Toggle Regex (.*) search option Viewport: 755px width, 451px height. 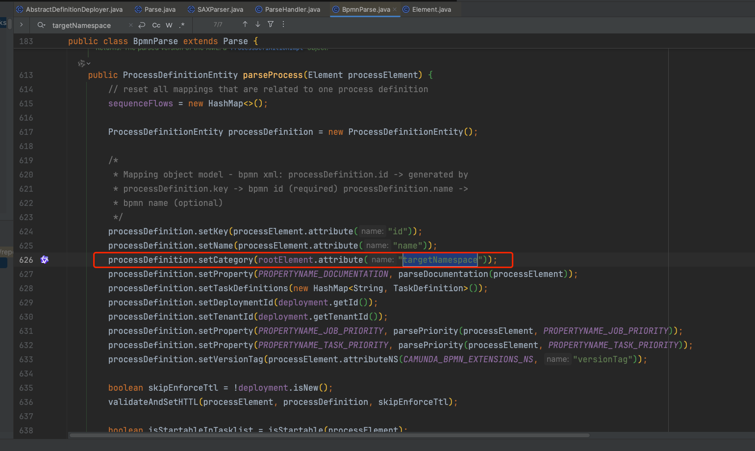coord(182,25)
